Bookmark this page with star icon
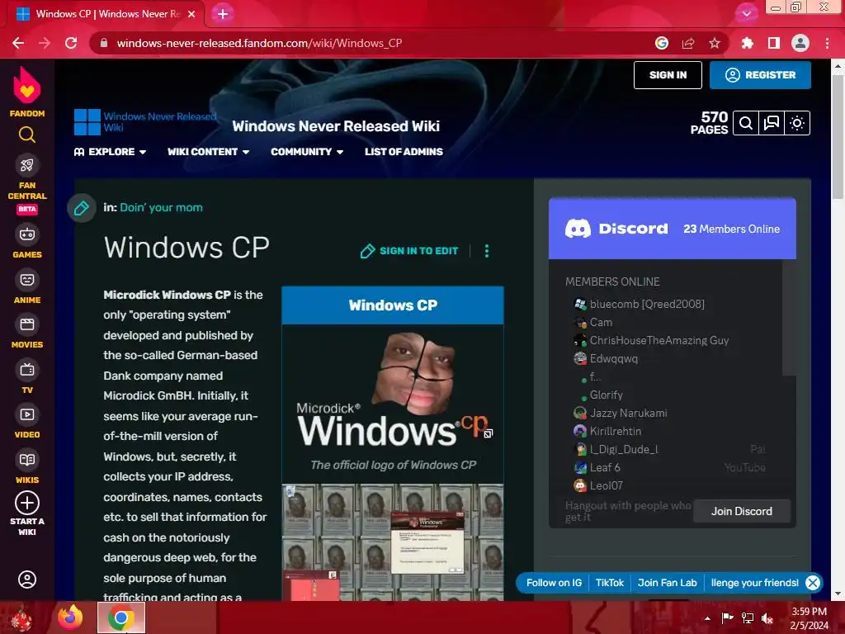 pos(715,43)
